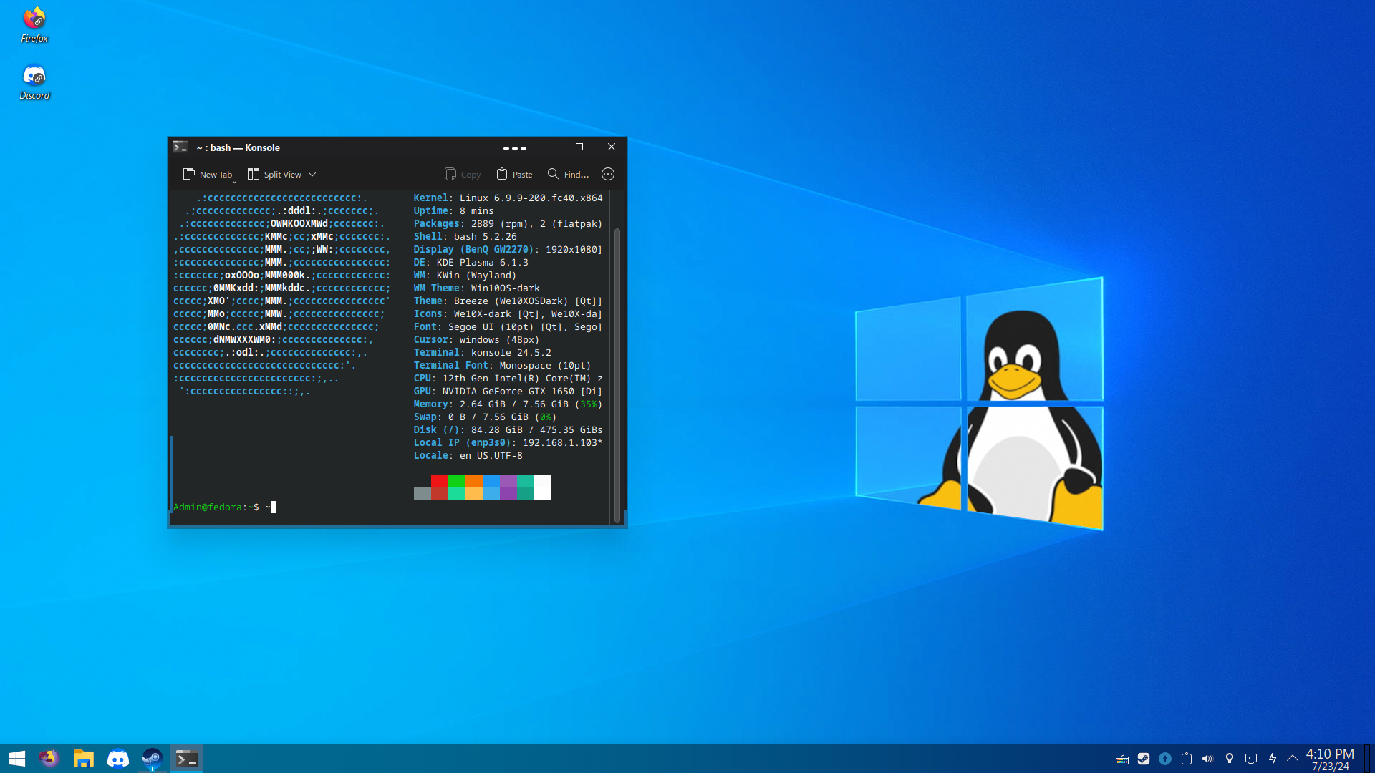Open the file manager taskbar icon
The width and height of the screenshot is (1375, 773).
pyautogui.click(x=84, y=759)
